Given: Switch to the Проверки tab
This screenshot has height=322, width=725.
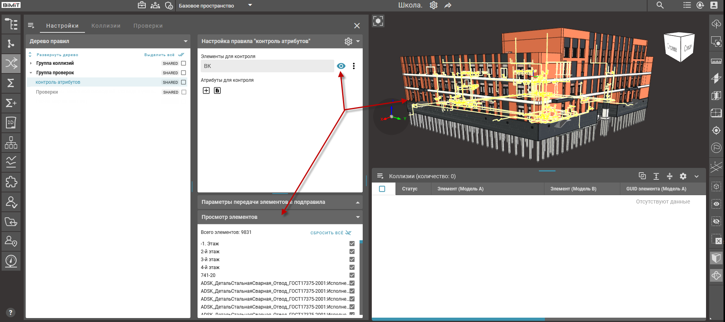Looking at the screenshot, I should [148, 26].
